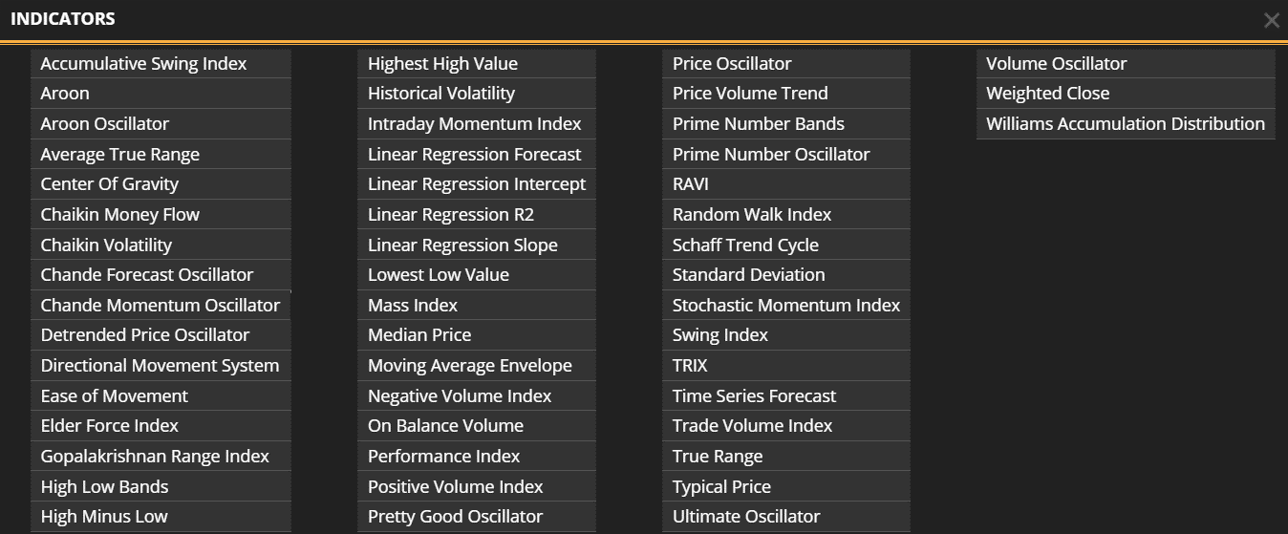The width and height of the screenshot is (1288, 534).
Task: Add Moving Average Envelope indicator
Action: click(x=470, y=366)
